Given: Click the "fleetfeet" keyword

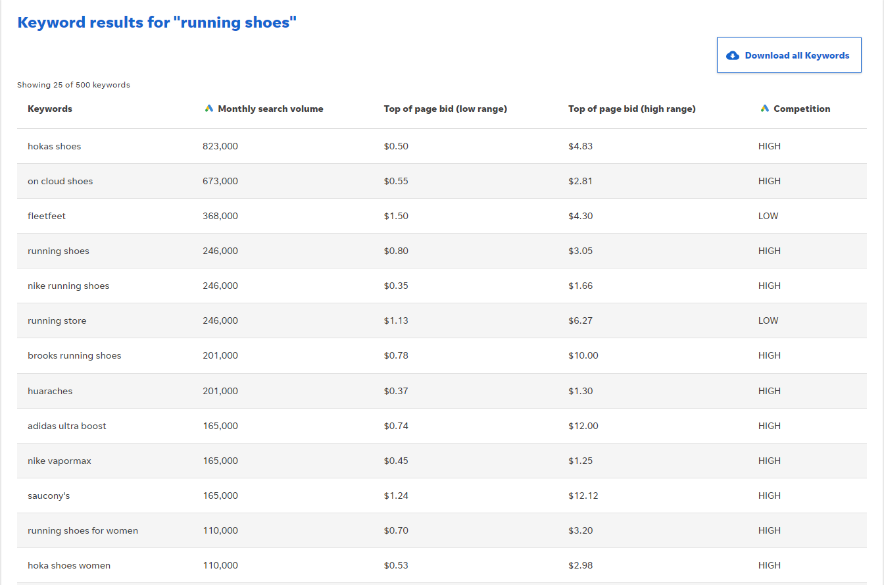Looking at the screenshot, I should point(47,216).
